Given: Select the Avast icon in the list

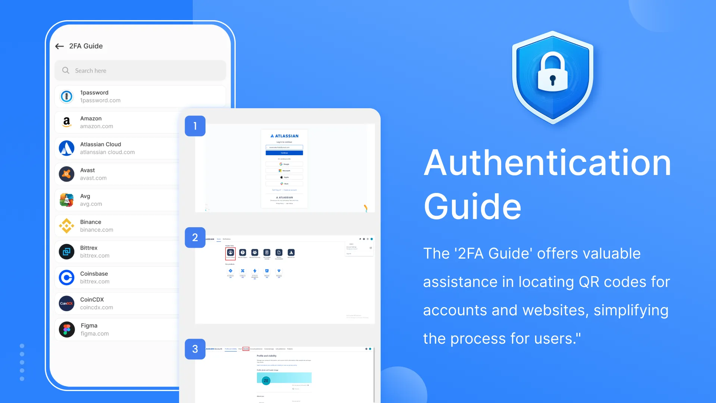Looking at the screenshot, I should point(66,174).
